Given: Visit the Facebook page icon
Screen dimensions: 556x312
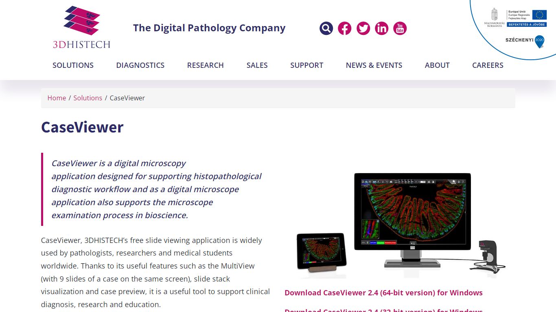Looking at the screenshot, I should [344, 28].
